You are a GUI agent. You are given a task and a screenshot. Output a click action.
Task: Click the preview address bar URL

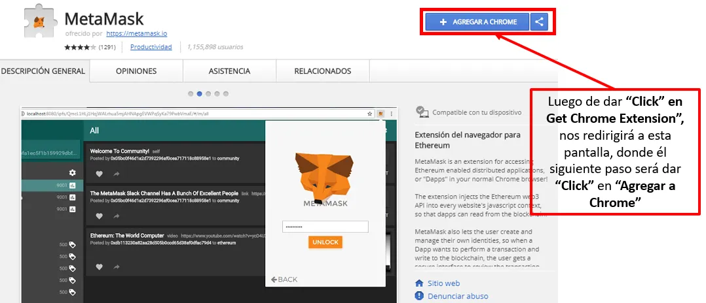click(x=117, y=114)
